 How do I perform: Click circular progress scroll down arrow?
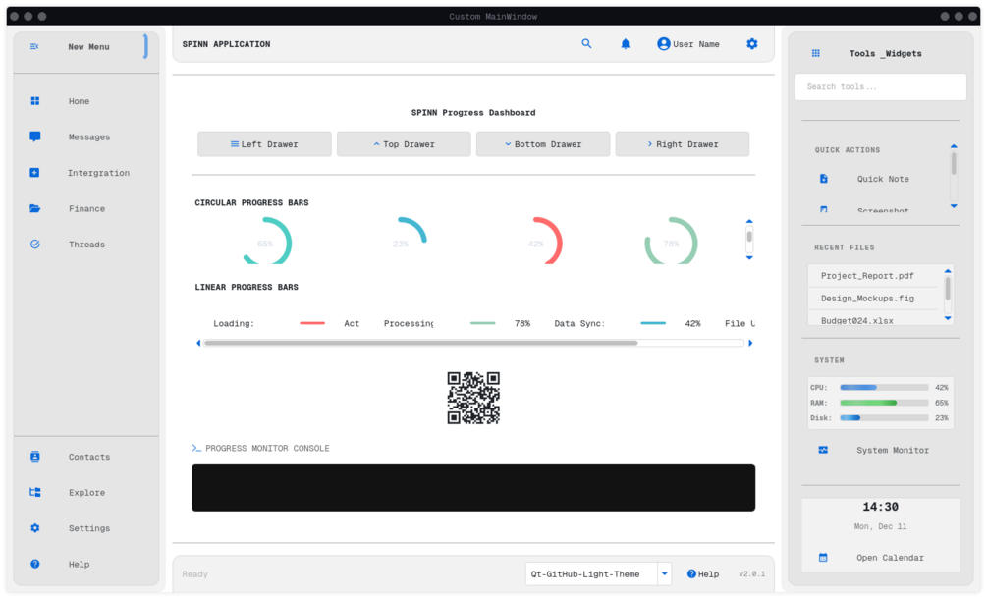[749, 257]
